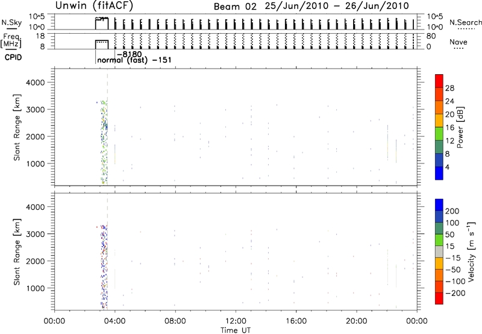Click the '08:00' time axis tick label
Viewport: 482px width, 334px height.
(175, 321)
